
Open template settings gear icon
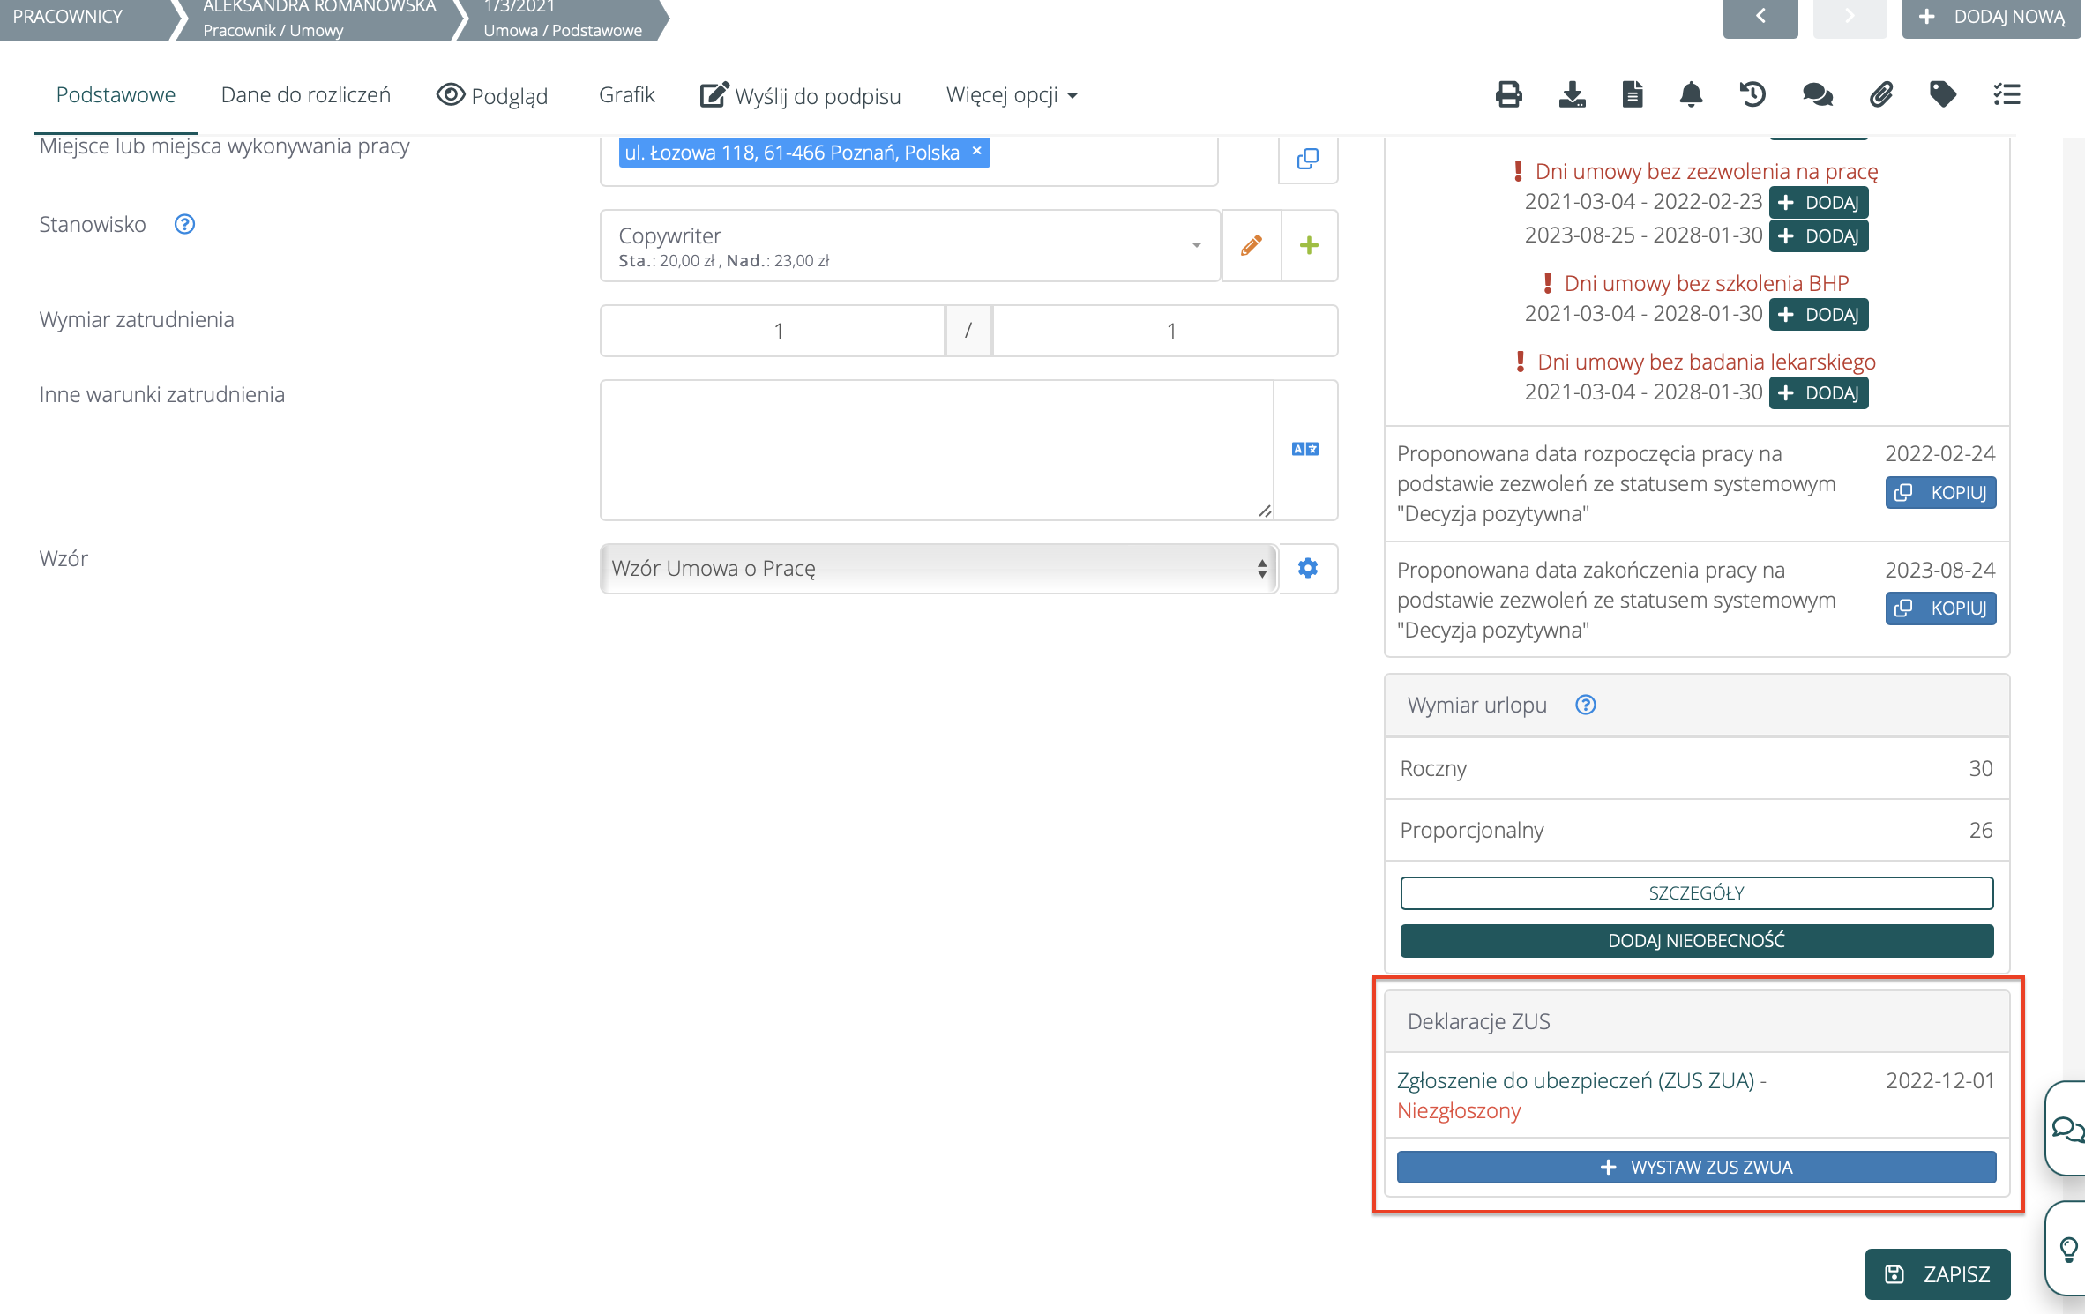click(1308, 569)
